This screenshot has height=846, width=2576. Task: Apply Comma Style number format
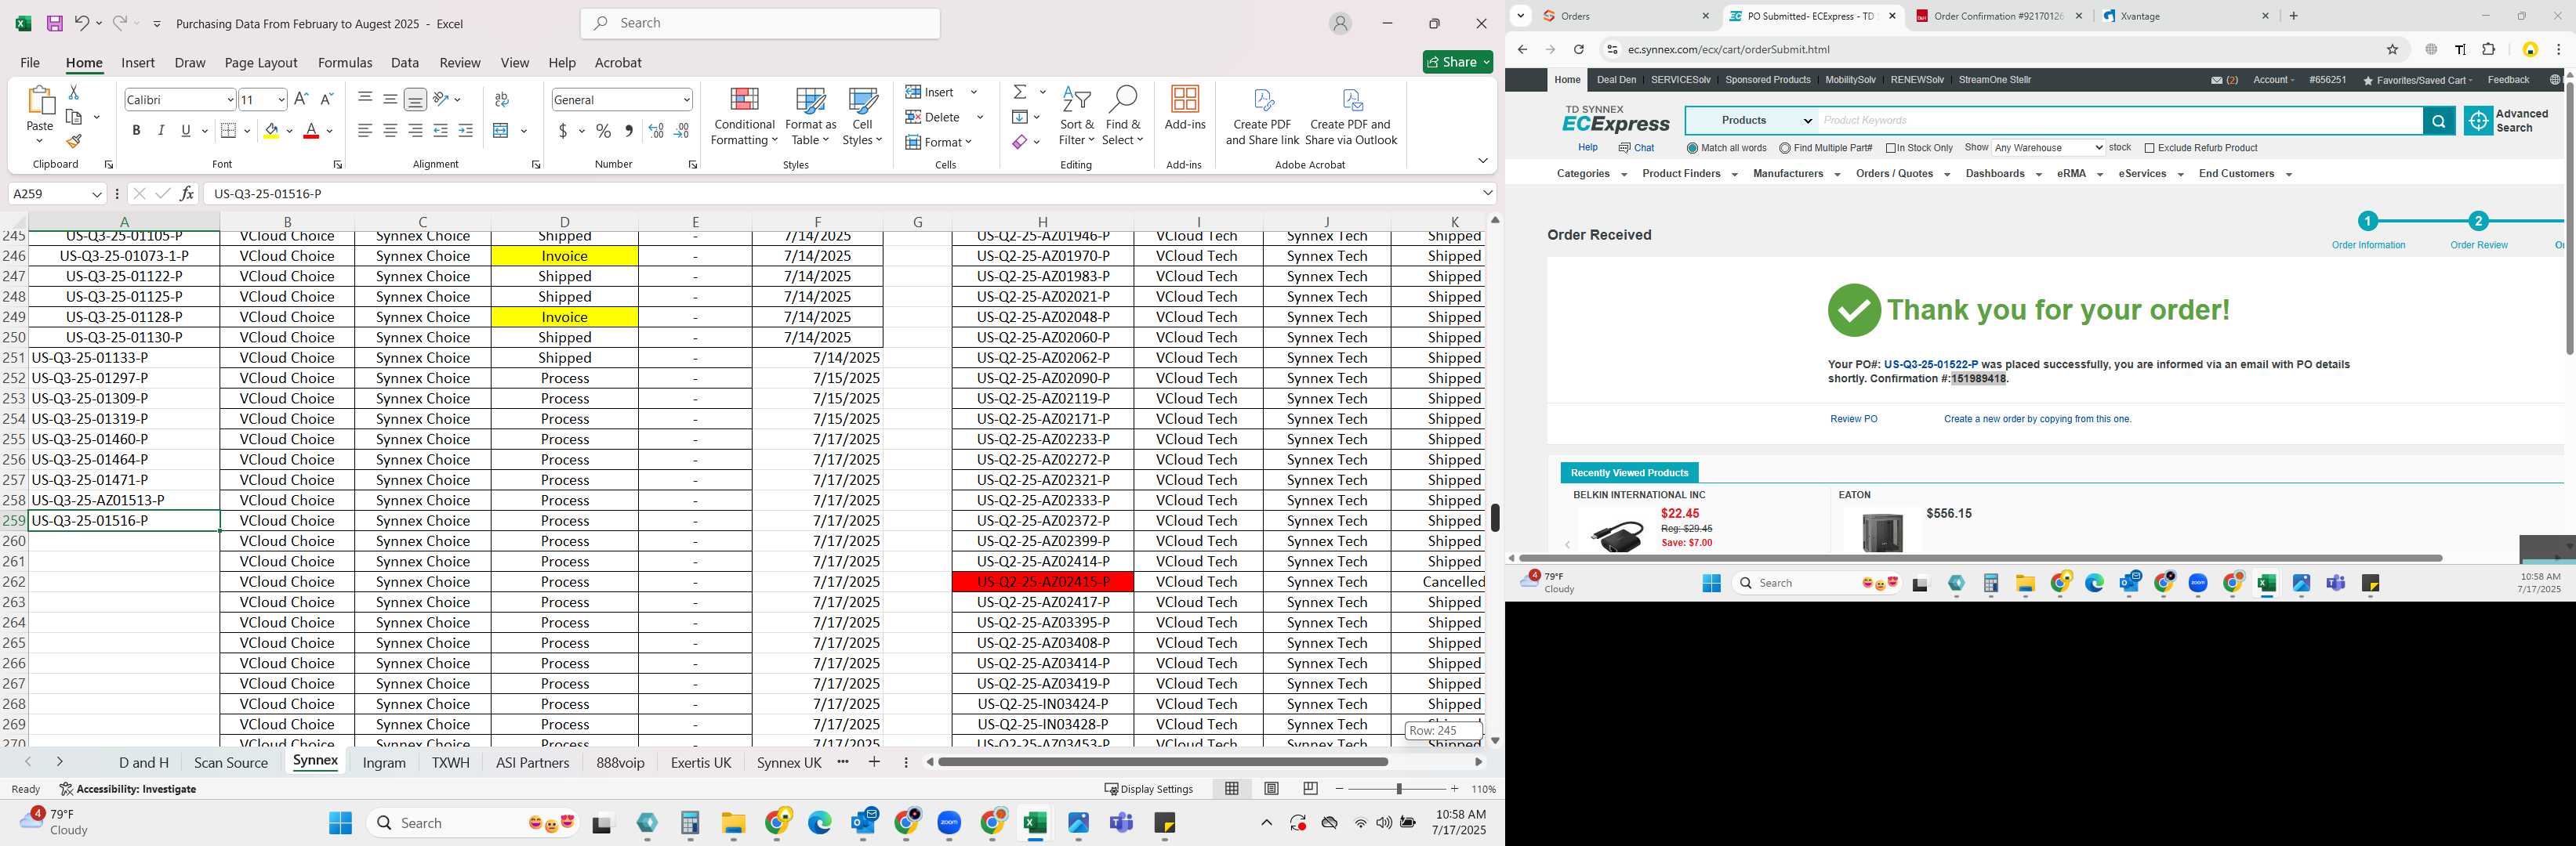(x=628, y=131)
